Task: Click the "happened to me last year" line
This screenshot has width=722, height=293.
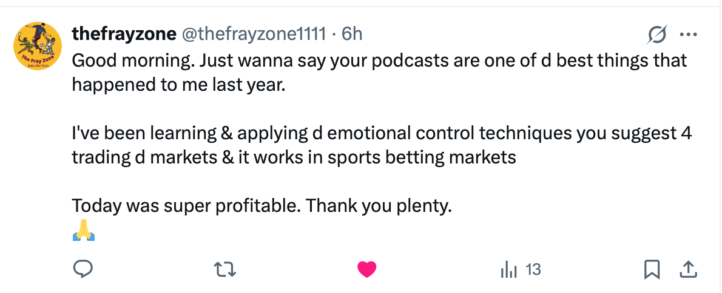Action: [x=178, y=85]
